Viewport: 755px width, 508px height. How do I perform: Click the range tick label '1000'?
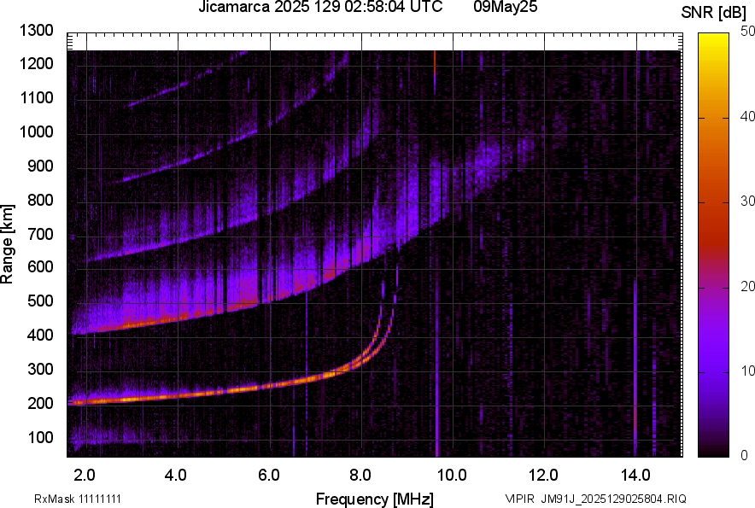[36, 131]
